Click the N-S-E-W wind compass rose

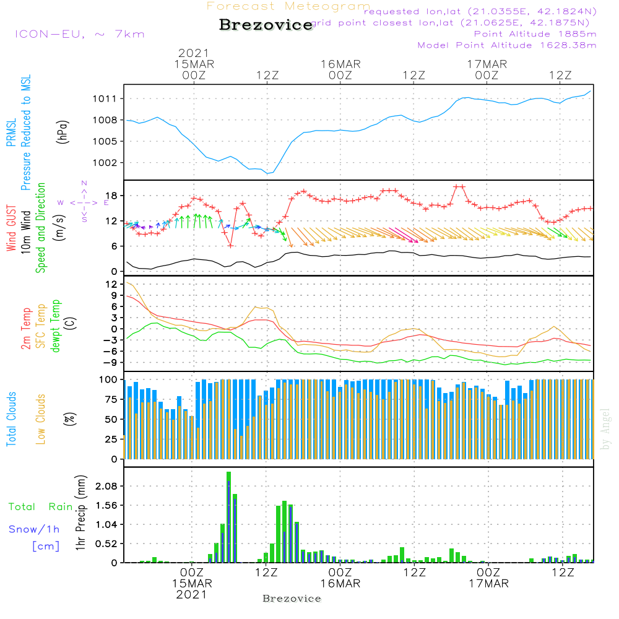click(x=84, y=202)
